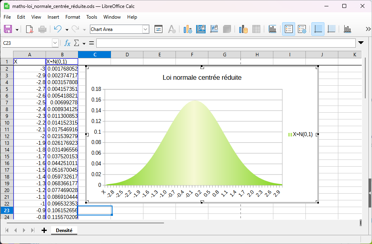372x244 pixels.
Task: Click the 3D View icon
Action: click(x=227, y=29)
